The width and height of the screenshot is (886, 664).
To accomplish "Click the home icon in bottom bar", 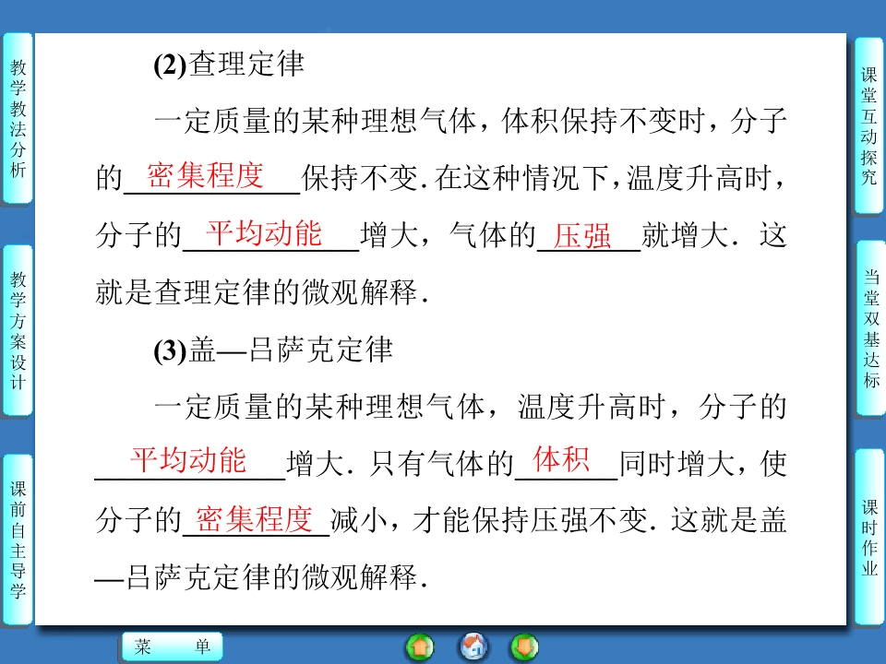I will 473,647.
